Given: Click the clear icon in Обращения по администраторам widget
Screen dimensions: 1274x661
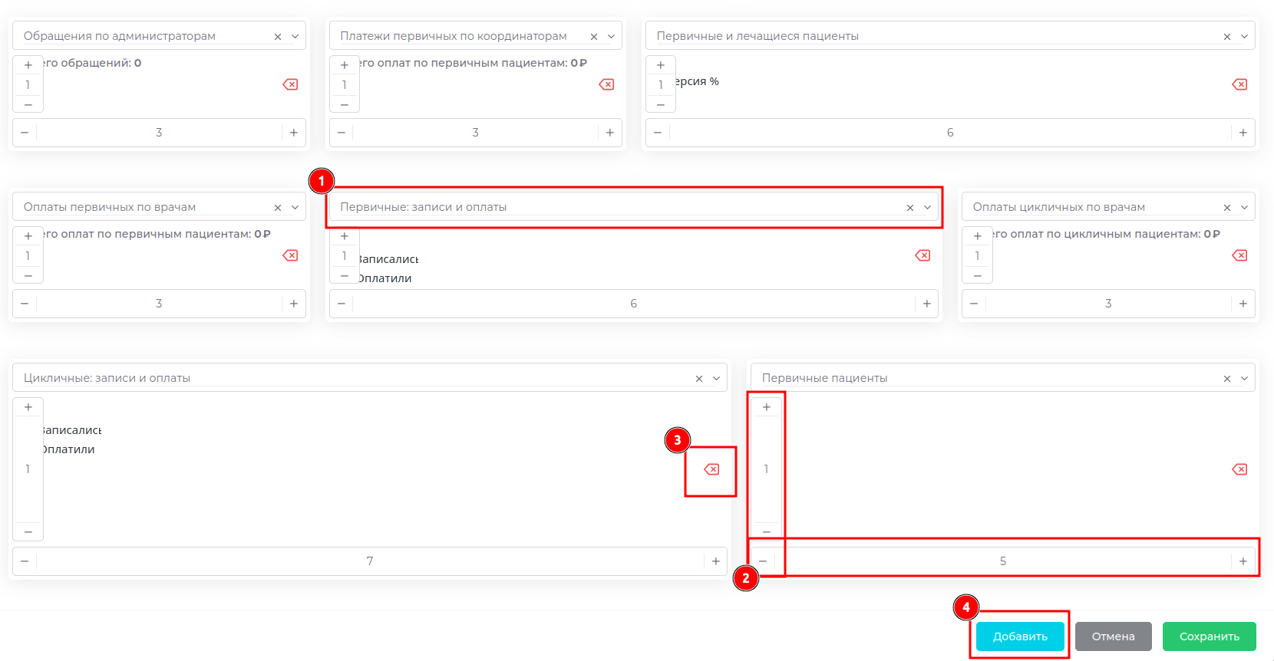Looking at the screenshot, I should click(290, 84).
